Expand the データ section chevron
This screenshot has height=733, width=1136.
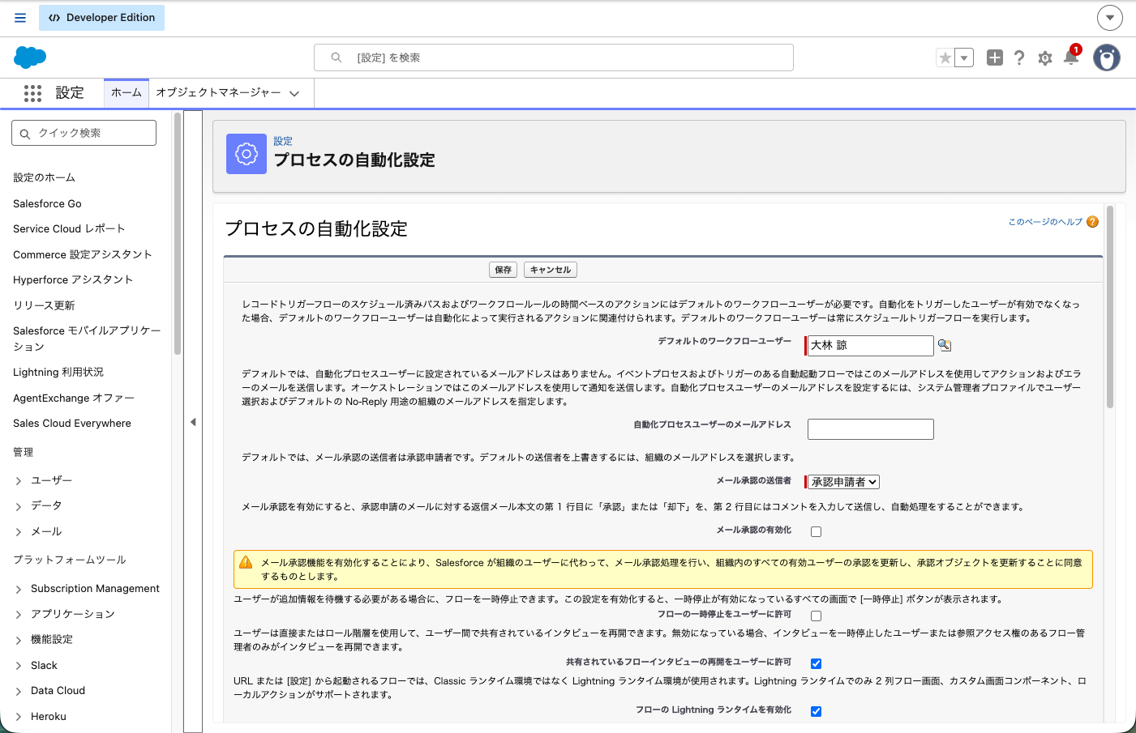pos(19,506)
